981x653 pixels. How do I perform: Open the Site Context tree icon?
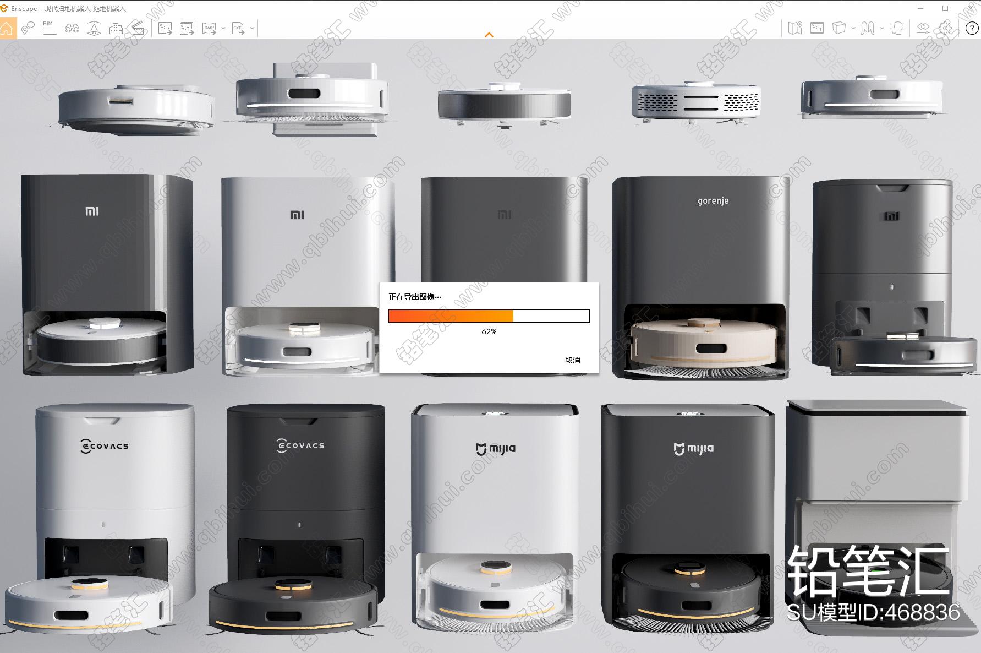tap(94, 28)
